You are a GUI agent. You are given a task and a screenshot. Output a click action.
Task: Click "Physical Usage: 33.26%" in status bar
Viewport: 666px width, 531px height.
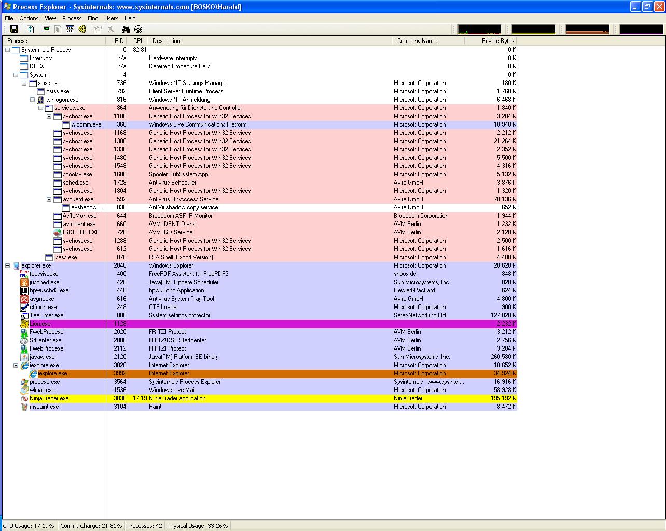coord(198,526)
